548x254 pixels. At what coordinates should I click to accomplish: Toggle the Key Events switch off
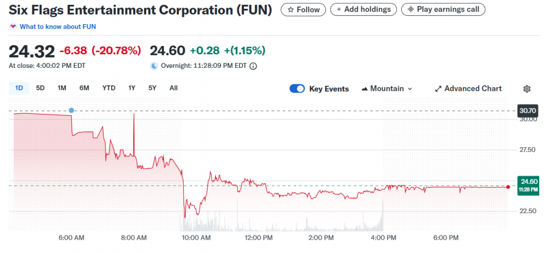point(297,89)
